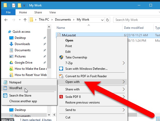Click navigation pane scroll up arrow
This screenshot has height=121, width=160.
click(x=49, y=27)
